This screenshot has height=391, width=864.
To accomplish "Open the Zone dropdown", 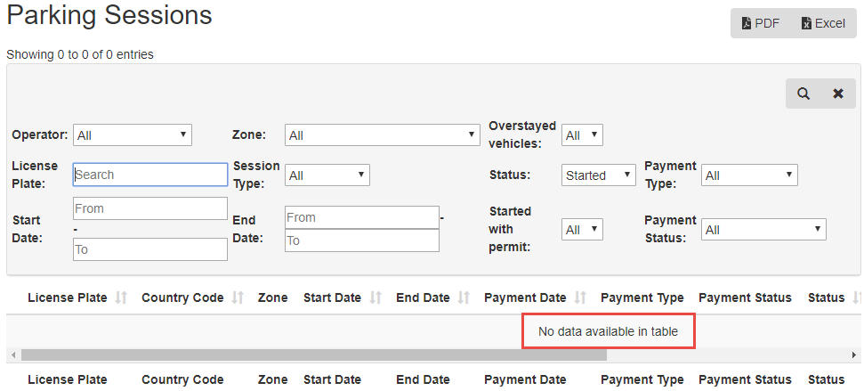I will pyautogui.click(x=383, y=135).
